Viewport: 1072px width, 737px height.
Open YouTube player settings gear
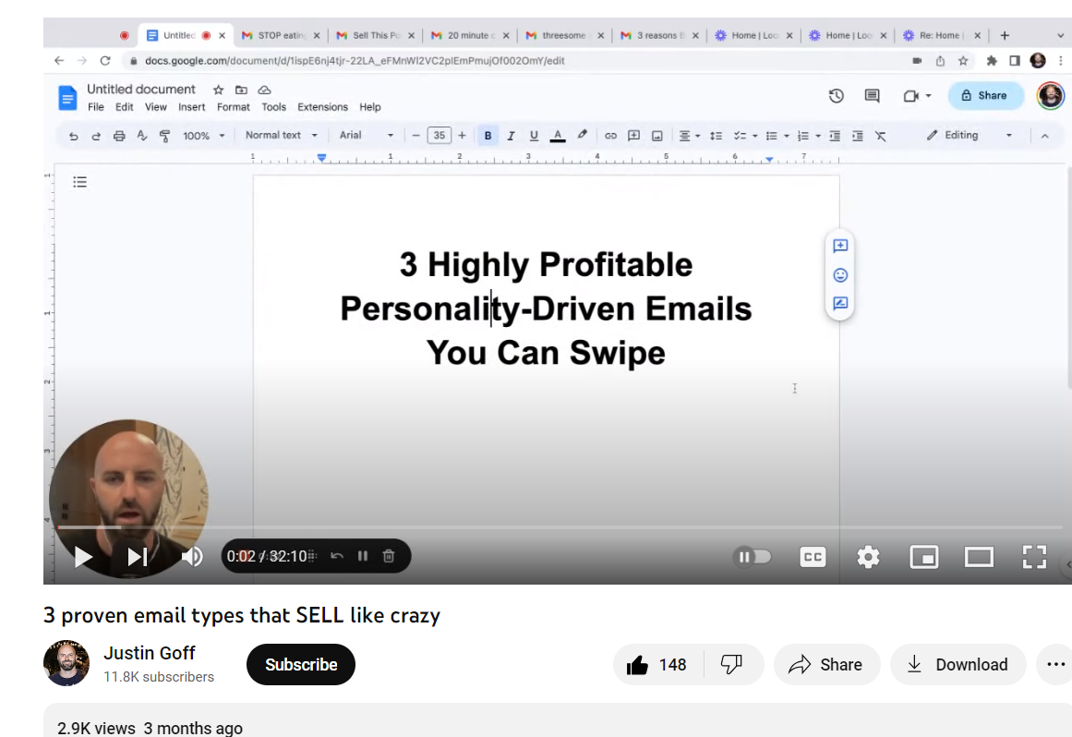(868, 556)
